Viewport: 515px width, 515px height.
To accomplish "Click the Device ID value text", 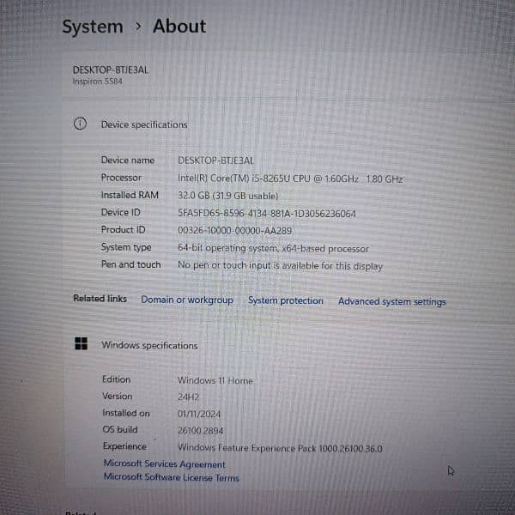I will pos(266,213).
